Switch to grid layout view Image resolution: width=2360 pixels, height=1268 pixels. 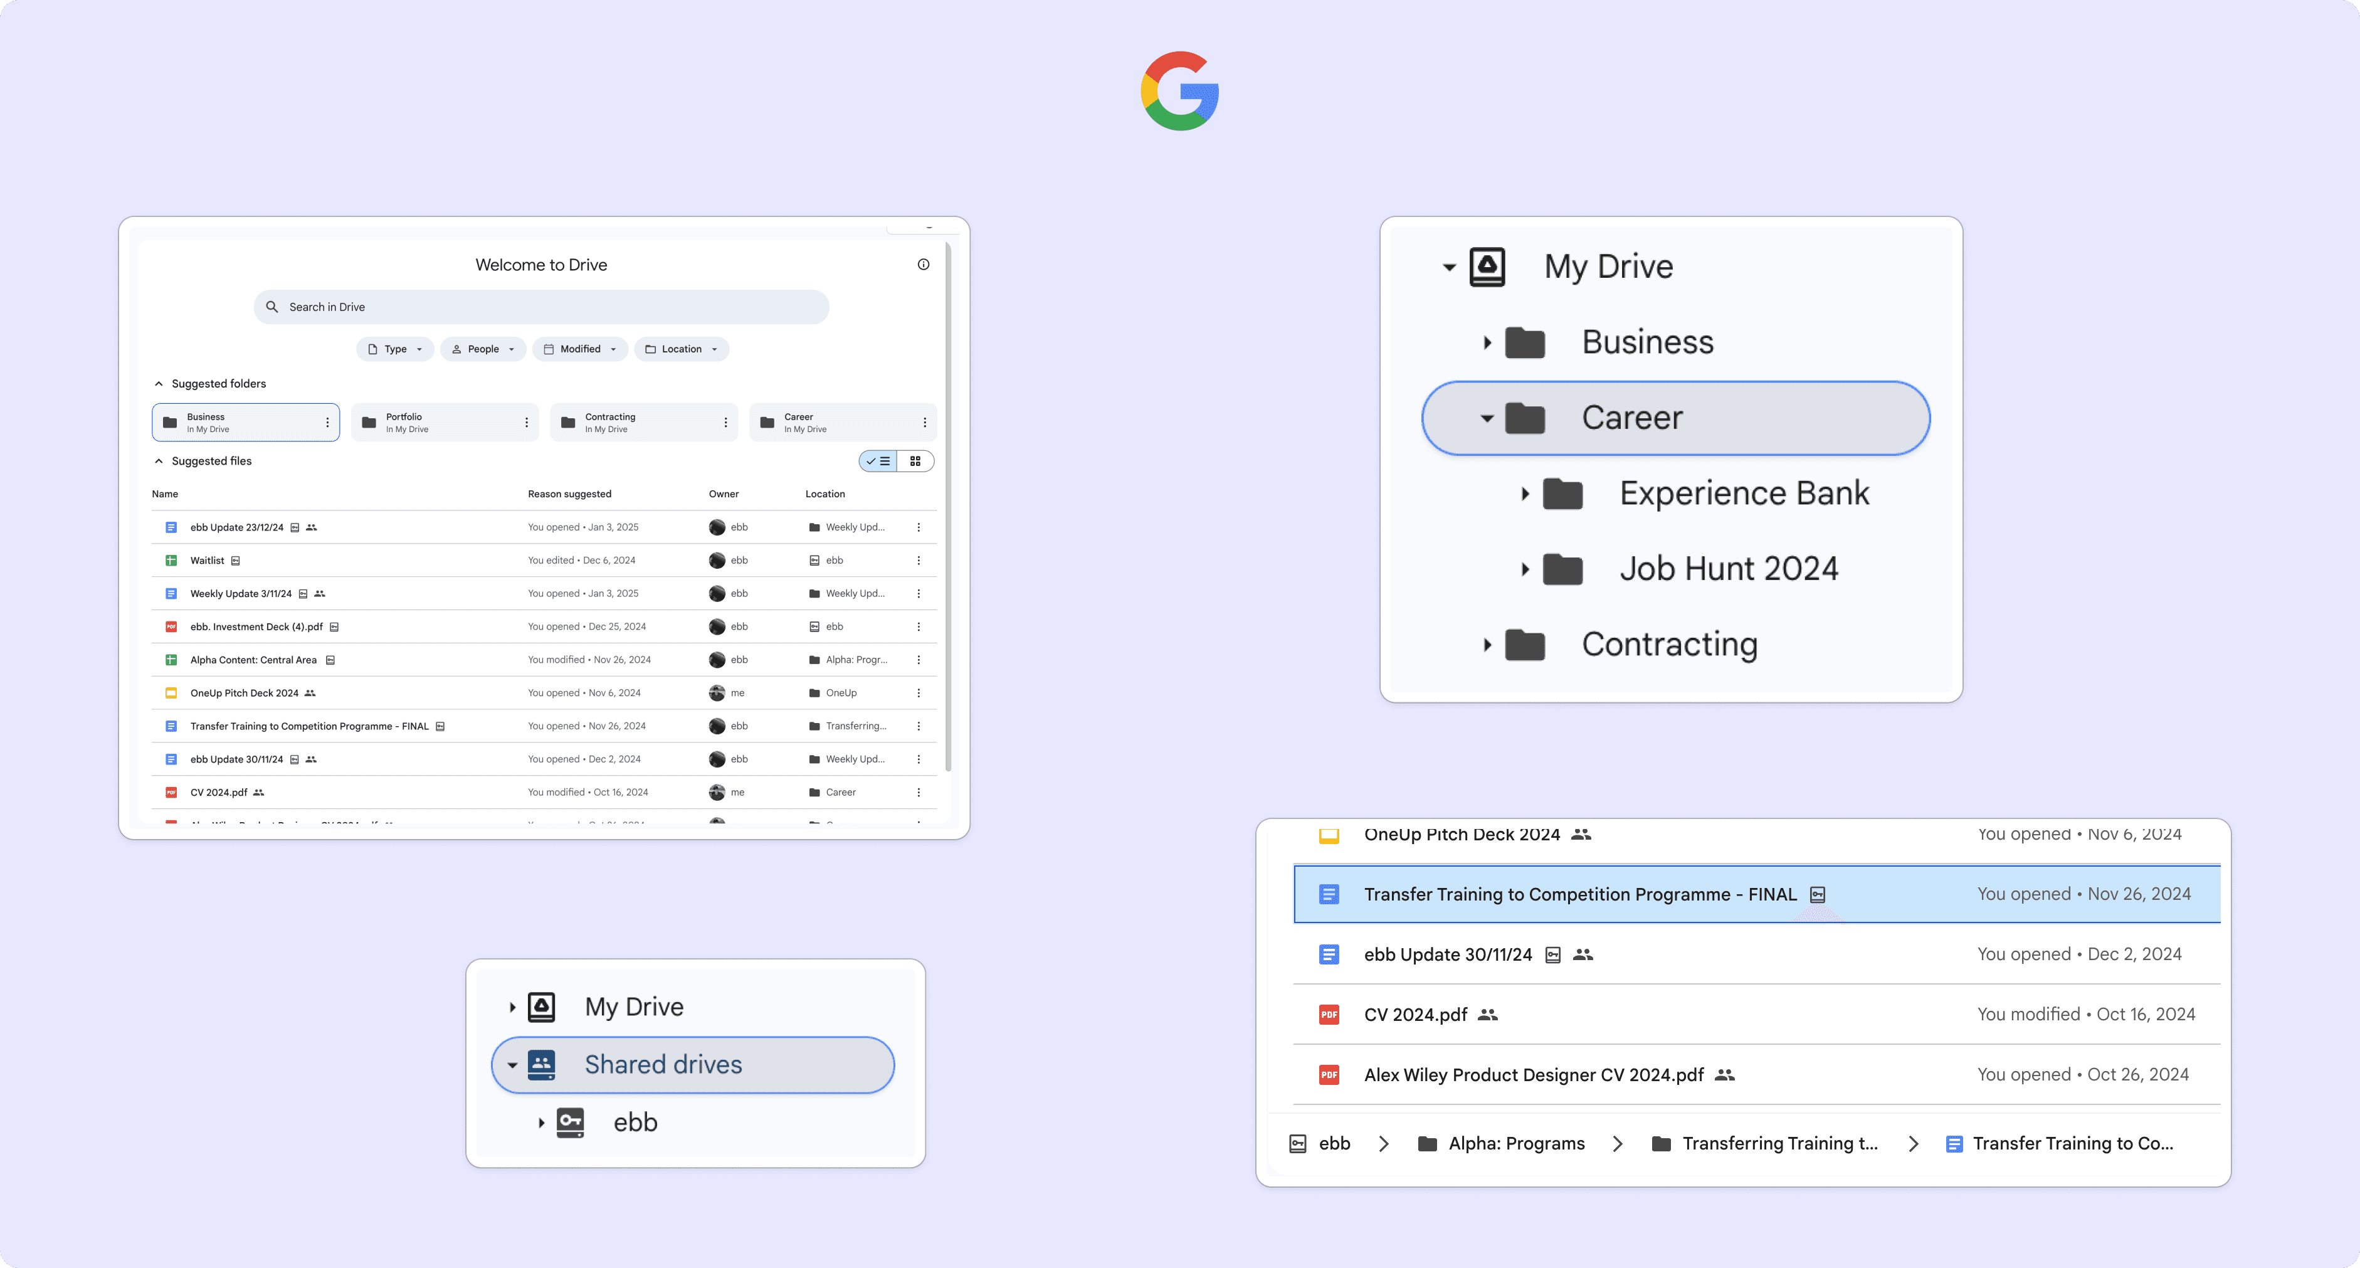pyautogui.click(x=915, y=461)
